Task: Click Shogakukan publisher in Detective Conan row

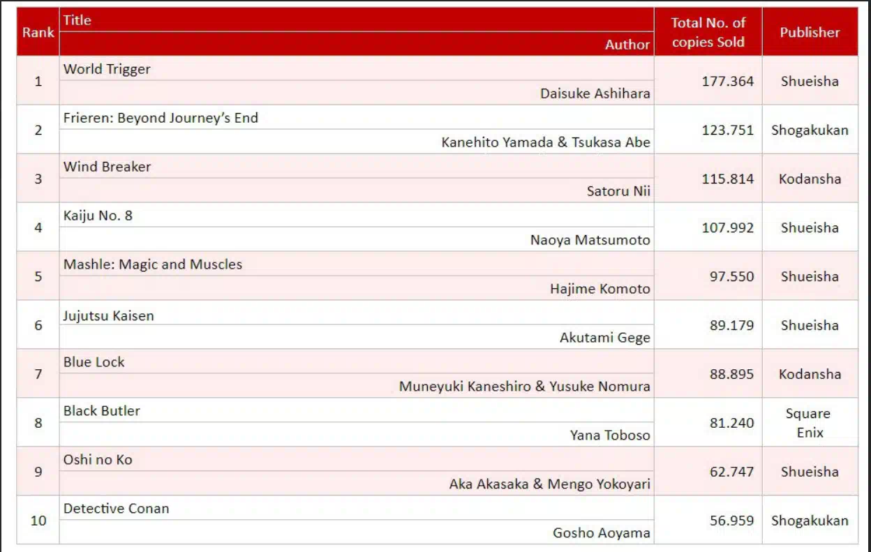Action: click(x=810, y=521)
